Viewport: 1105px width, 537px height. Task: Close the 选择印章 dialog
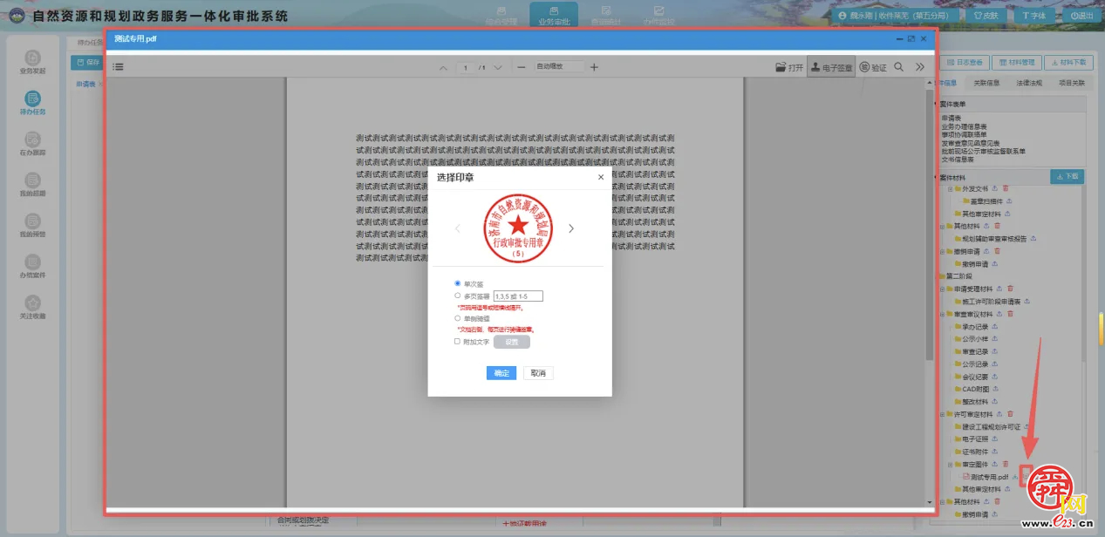point(600,177)
